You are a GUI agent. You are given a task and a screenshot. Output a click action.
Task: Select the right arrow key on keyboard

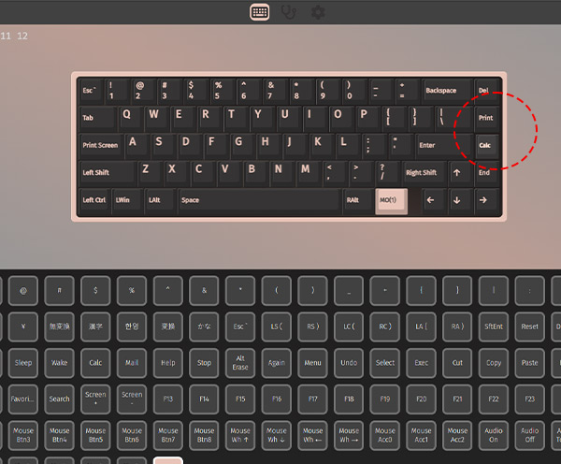click(x=483, y=200)
